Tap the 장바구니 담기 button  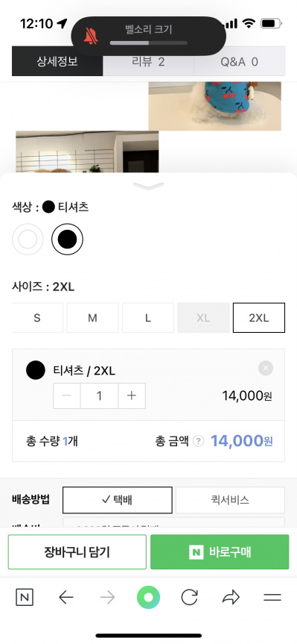pyautogui.click(x=77, y=552)
